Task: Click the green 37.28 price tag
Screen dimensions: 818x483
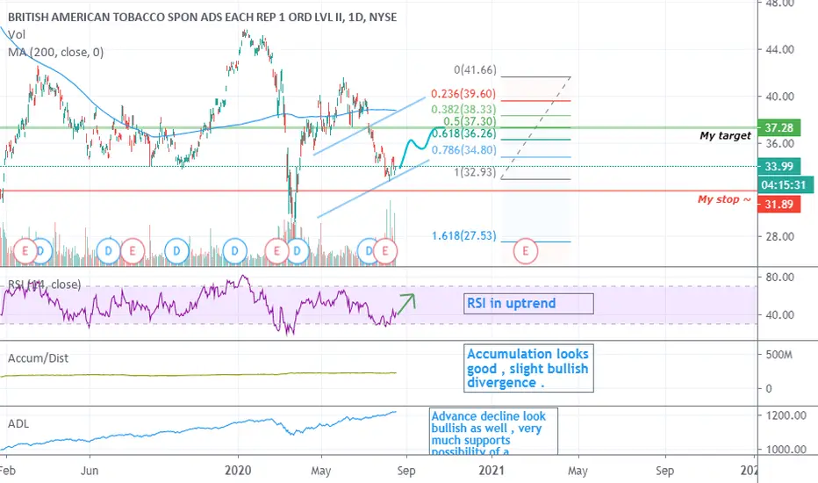Action: coord(779,128)
